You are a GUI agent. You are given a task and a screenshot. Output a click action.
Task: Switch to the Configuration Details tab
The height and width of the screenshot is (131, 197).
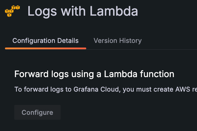pyautogui.click(x=45, y=41)
